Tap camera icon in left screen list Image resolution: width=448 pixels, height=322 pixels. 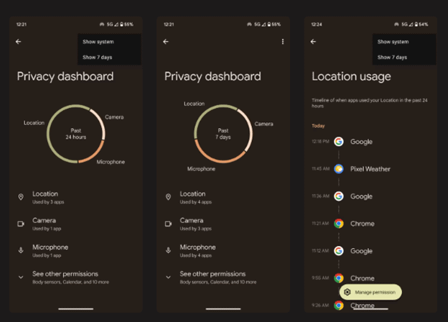pos(21,224)
